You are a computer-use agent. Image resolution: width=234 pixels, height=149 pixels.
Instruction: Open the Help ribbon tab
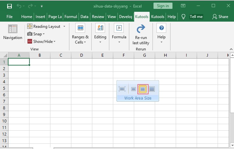pos(171,17)
